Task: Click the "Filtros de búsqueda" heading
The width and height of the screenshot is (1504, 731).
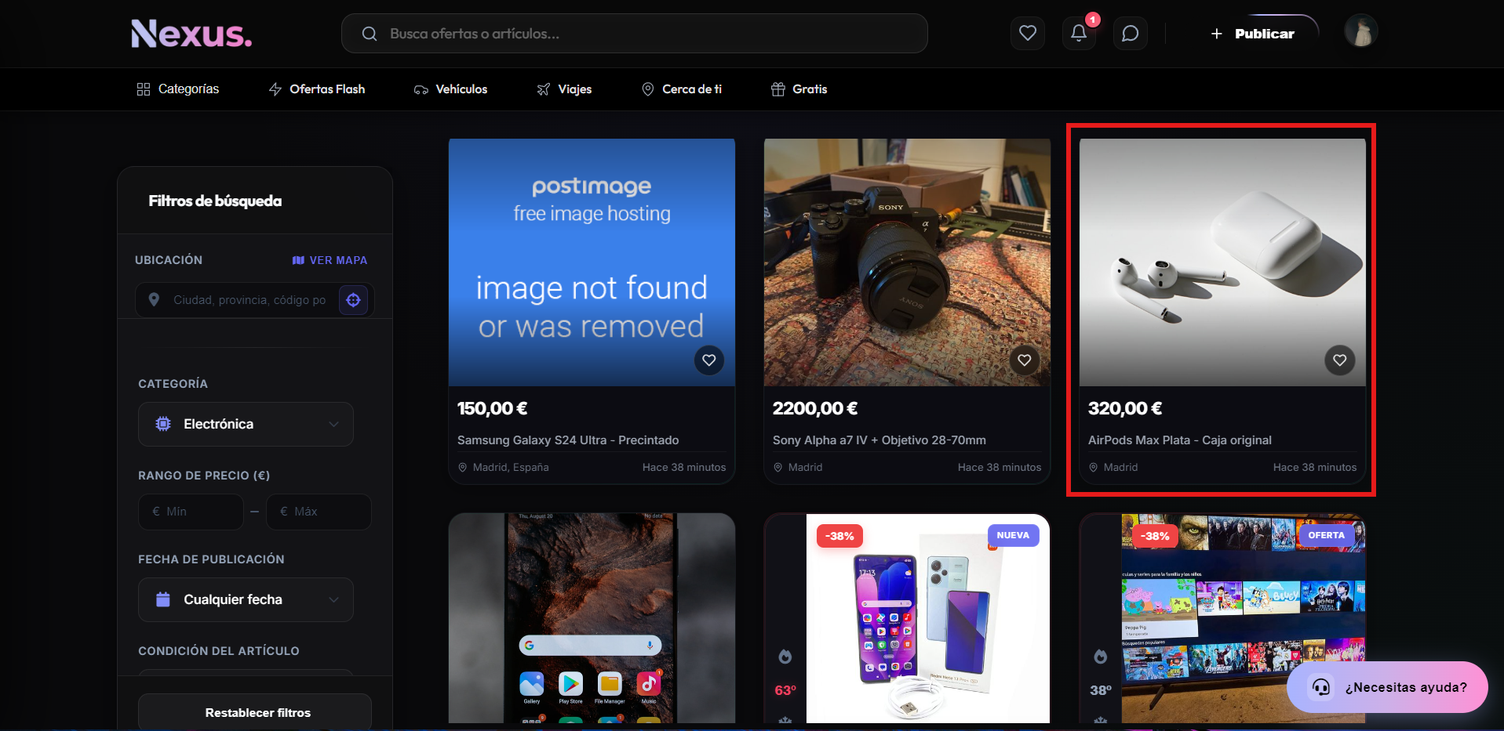Action: pos(215,201)
